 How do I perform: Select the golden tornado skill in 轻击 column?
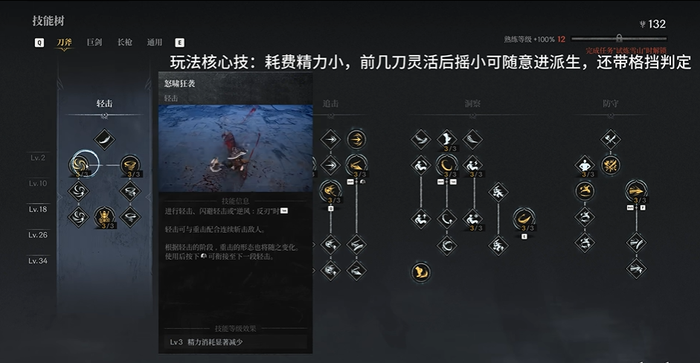pyautogui.click(x=130, y=165)
